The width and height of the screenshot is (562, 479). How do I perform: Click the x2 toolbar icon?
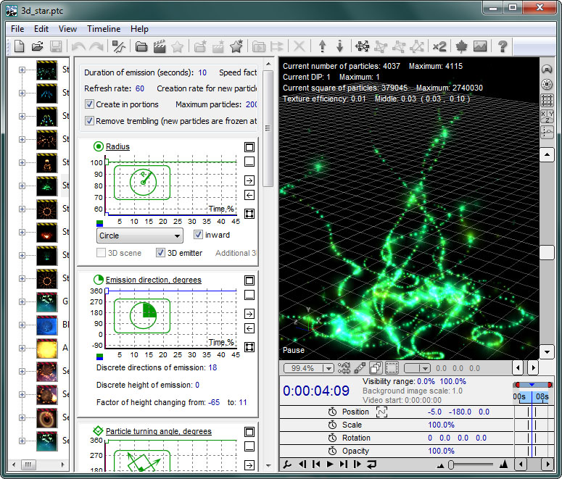tap(439, 47)
